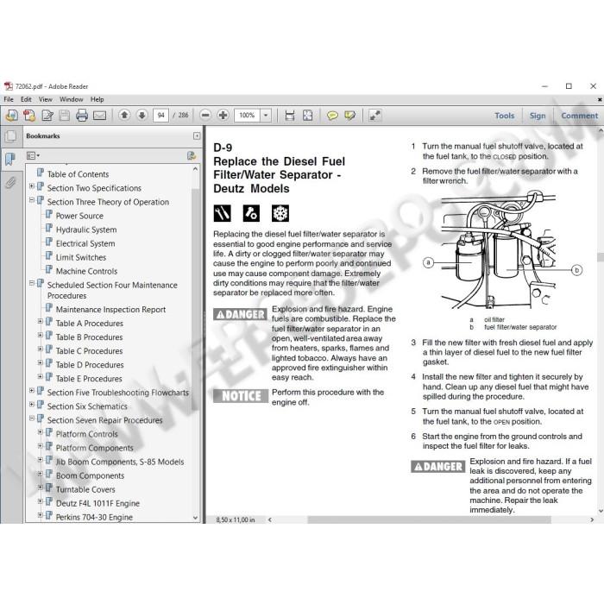This screenshot has width=604, height=604.
Task: Expand Table D Procedures bookmark
Action: coord(40,362)
